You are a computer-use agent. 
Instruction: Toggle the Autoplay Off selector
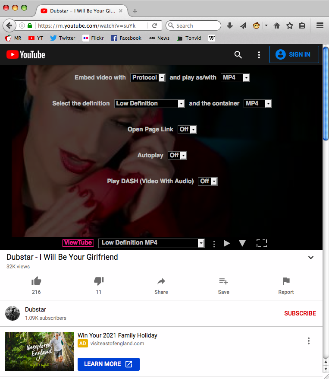click(177, 155)
